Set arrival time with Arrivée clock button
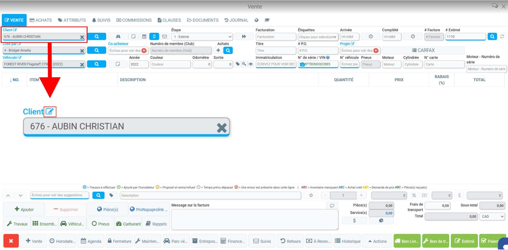Screen dimensions: 508x250 371,37
